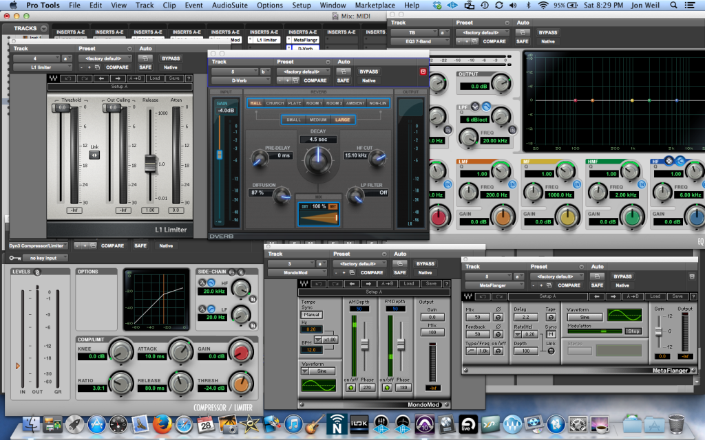Select MEDIUM room size in D-Verb
The width and height of the screenshot is (705, 440).
(x=318, y=120)
